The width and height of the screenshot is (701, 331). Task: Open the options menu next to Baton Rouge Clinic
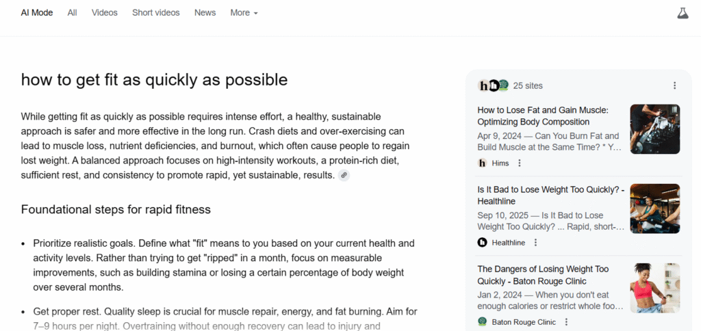pos(566,321)
